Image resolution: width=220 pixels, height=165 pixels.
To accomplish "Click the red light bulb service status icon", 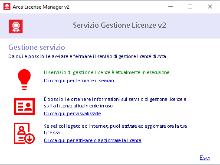I will [x=24, y=80].
